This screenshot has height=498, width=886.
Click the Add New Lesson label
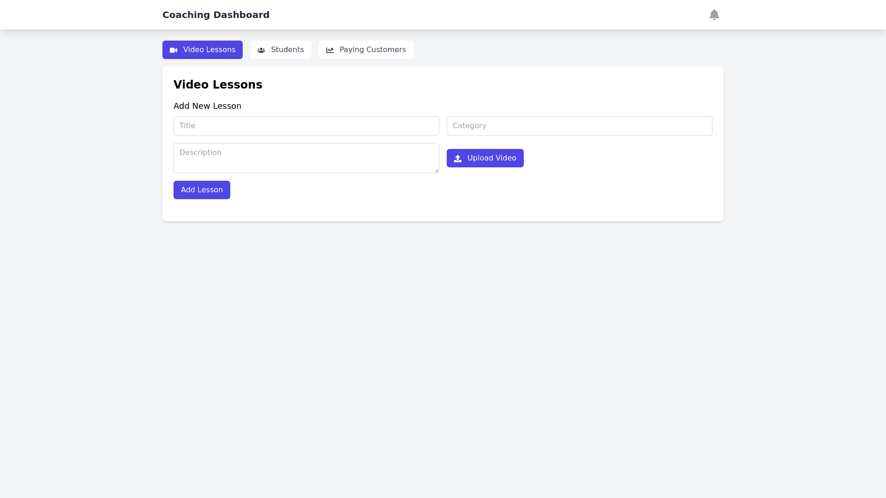coord(207,106)
